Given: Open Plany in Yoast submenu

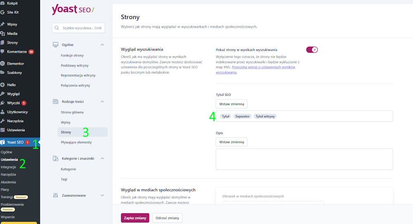Looking at the screenshot, I should pyautogui.click(x=5, y=189).
